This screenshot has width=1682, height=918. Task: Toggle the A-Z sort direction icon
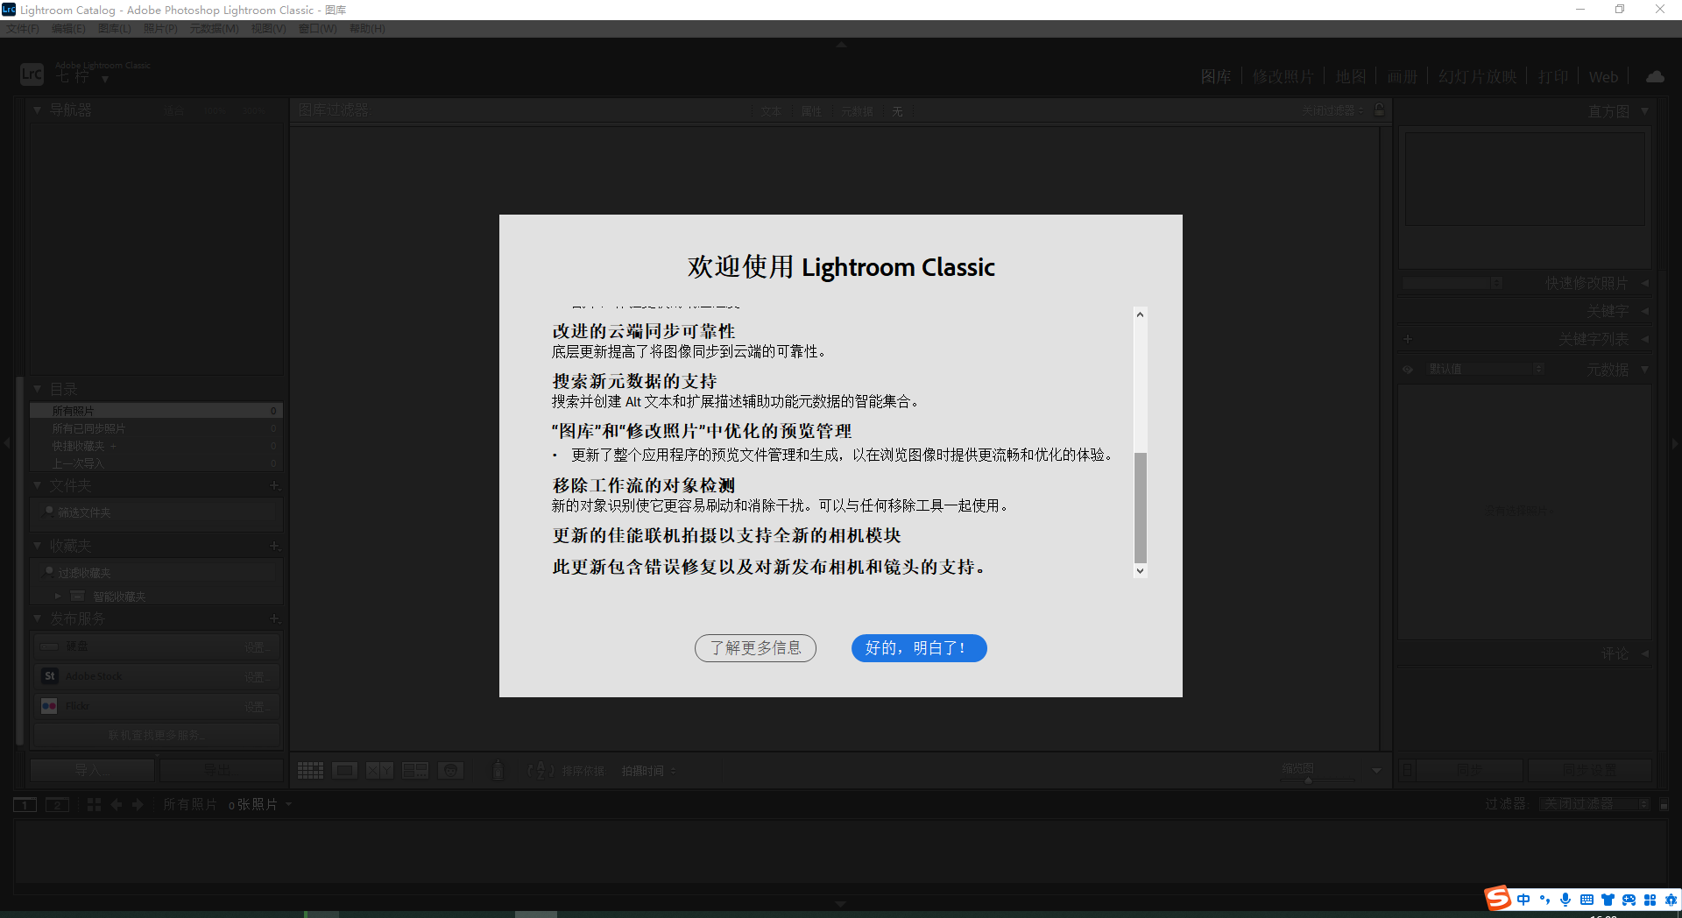(541, 770)
